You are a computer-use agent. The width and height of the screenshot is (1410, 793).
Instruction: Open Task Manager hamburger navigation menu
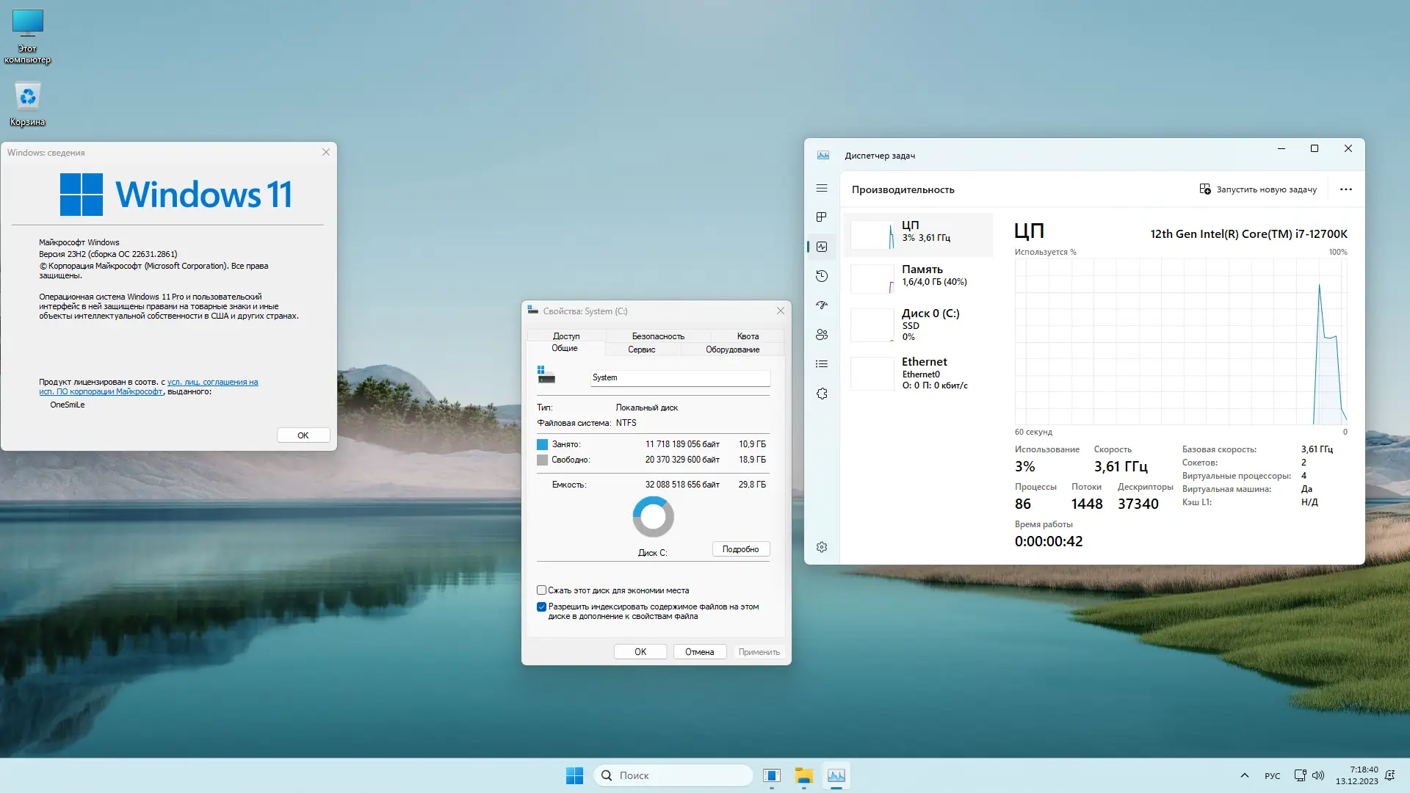pos(822,189)
